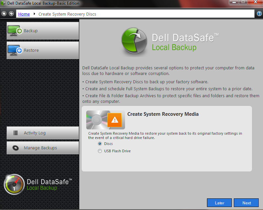Click the recovery disc warning image
Screen dimensions: 263x210
click(x=105, y=120)
